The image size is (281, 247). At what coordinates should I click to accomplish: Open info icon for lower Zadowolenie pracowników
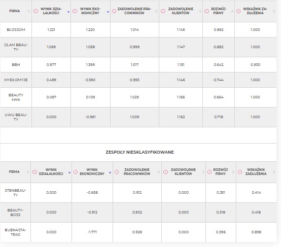[x=117, y=172]
